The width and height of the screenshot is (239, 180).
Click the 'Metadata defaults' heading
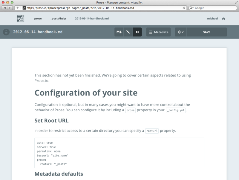[59, 174]
